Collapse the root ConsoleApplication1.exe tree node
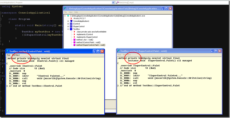 65,16
